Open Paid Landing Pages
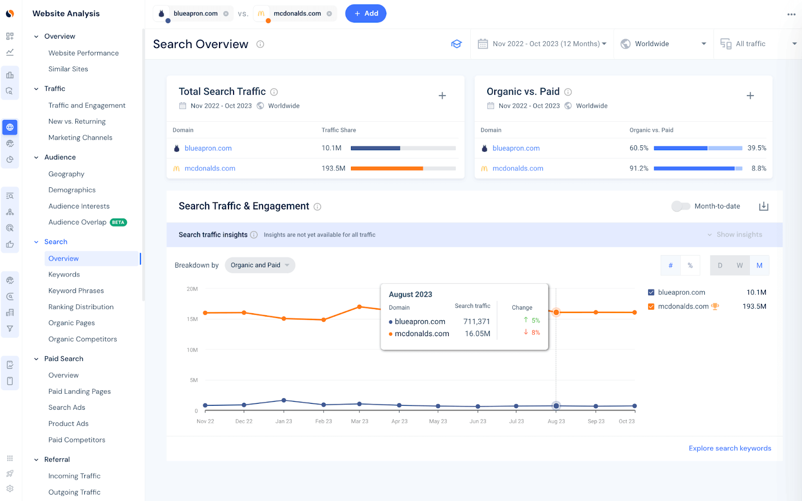The width and height of the screenshot is (802, 501). [80, 392]
